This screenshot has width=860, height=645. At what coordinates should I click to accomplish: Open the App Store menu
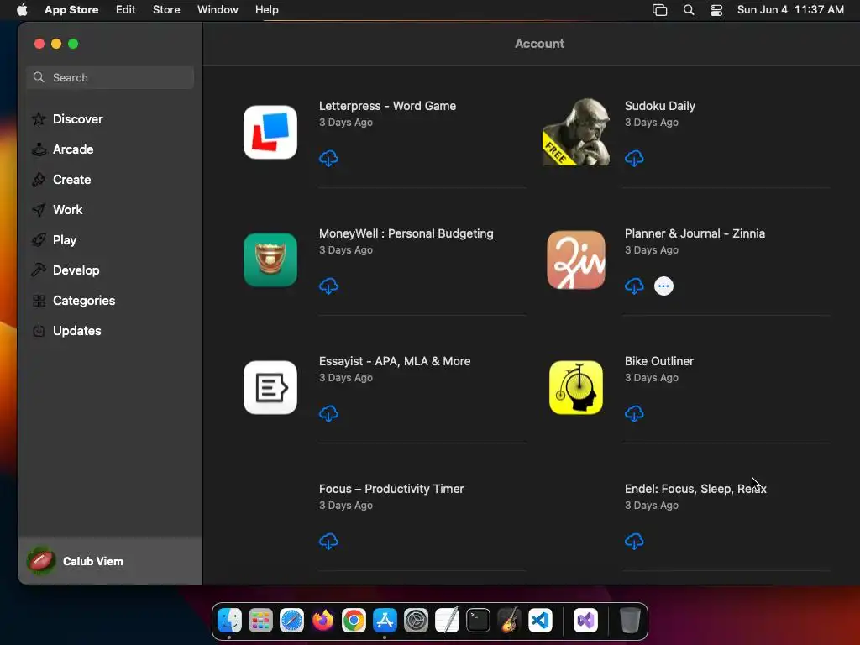click(71, 10)
